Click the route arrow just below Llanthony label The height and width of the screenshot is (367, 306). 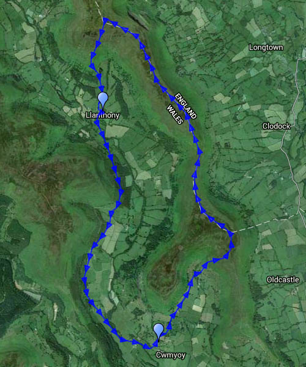[97, 123]
